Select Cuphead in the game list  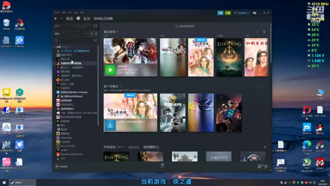(x=65, y=142)
